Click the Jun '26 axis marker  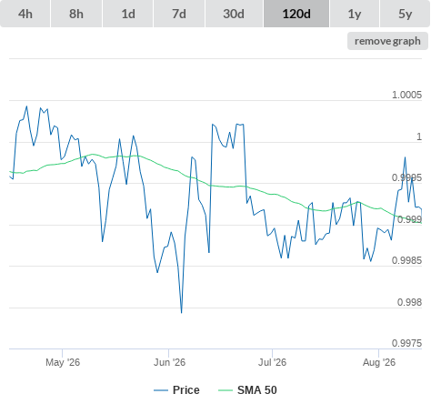(169, 362)
